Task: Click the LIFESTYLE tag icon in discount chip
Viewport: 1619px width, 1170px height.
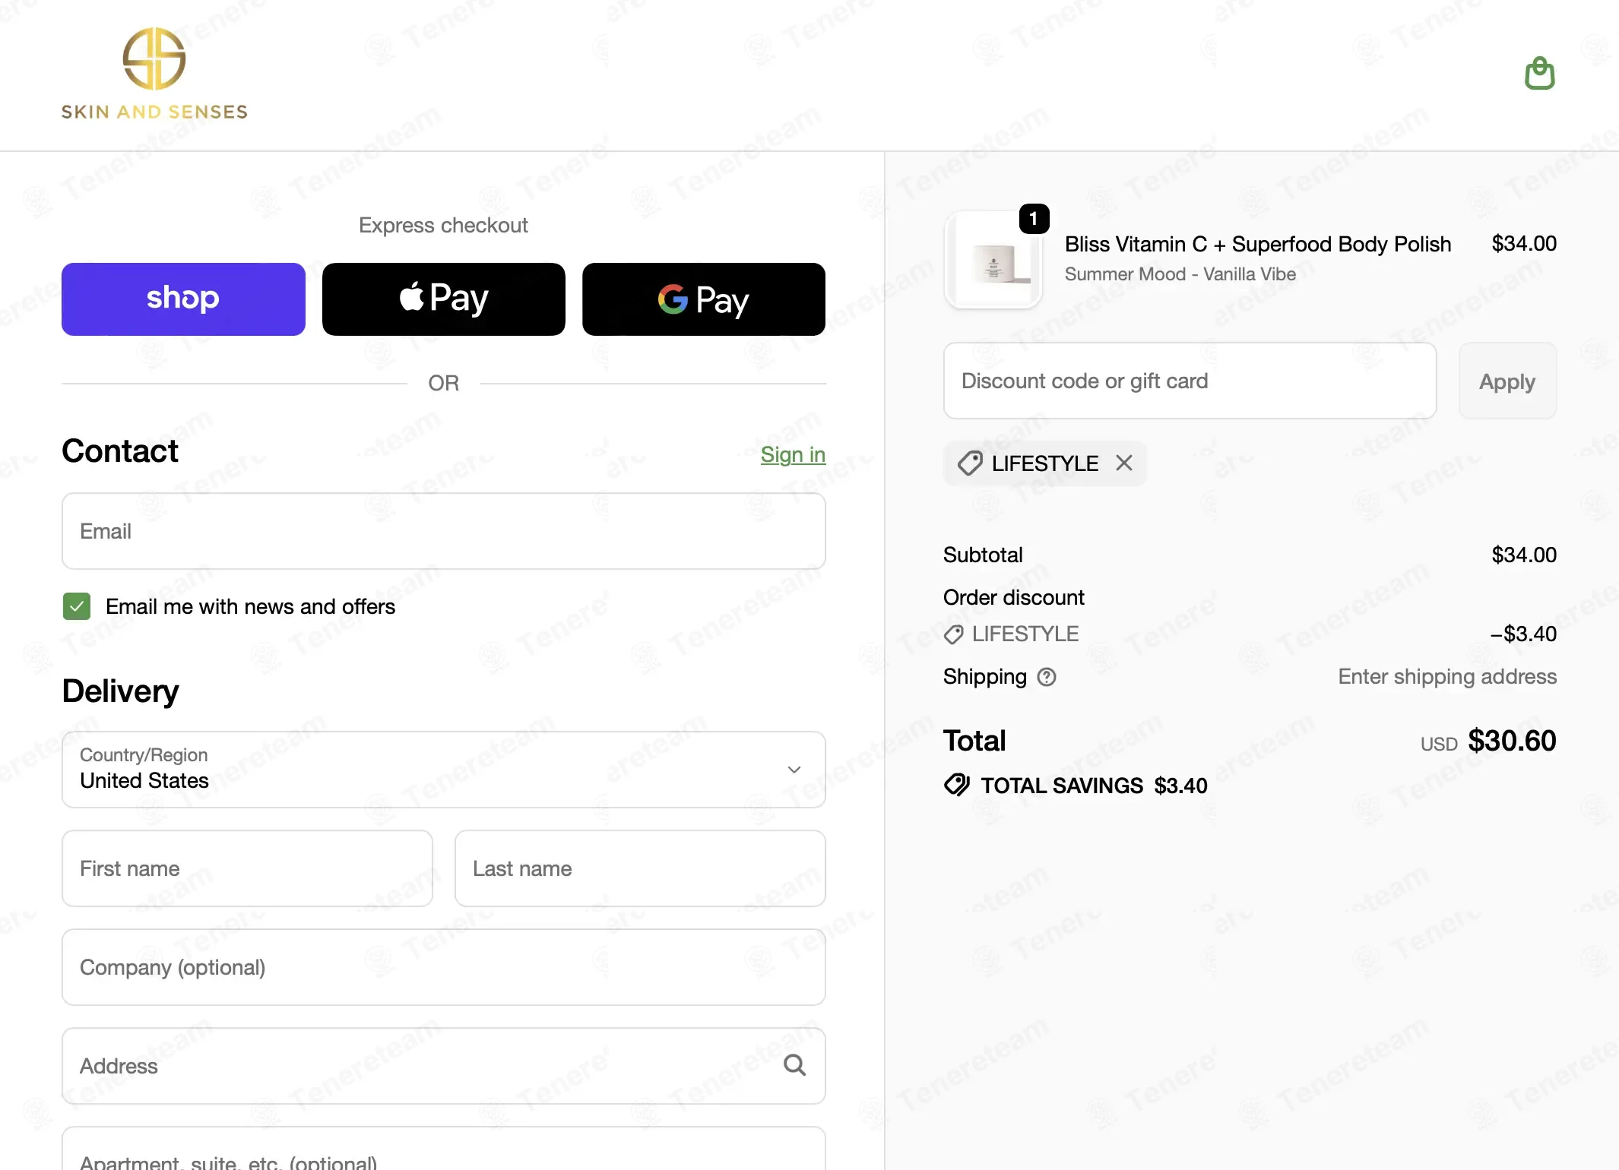Action: (970, 463)
